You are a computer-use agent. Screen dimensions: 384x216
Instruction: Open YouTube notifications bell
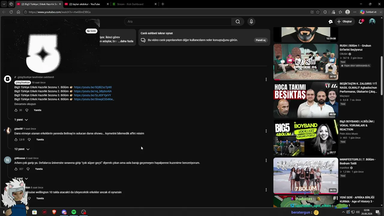[x=361, y=22]
